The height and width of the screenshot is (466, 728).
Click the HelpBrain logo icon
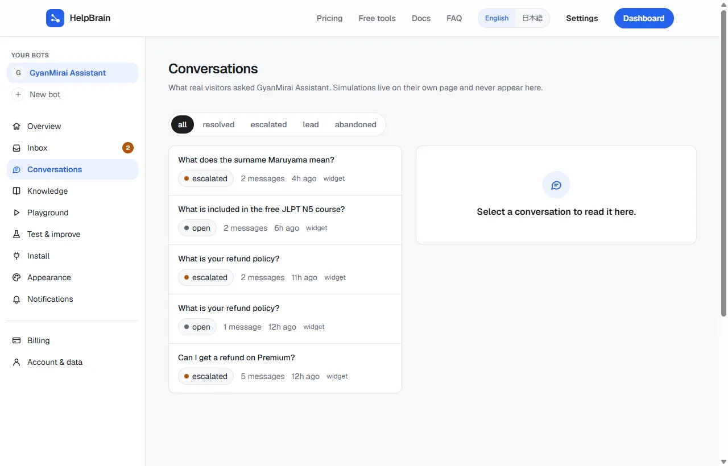point(55,18)
